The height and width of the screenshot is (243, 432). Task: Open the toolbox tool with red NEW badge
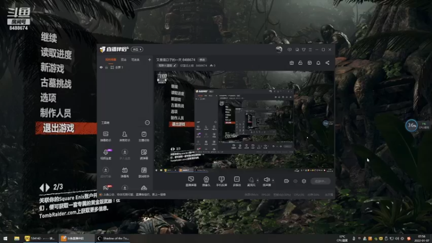106,187
